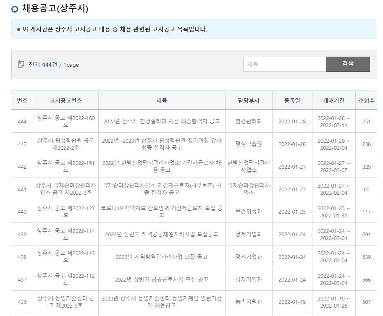Viewport: 383px width, 316px height.
Task: Click view count 691
Action: pos(366,235)
